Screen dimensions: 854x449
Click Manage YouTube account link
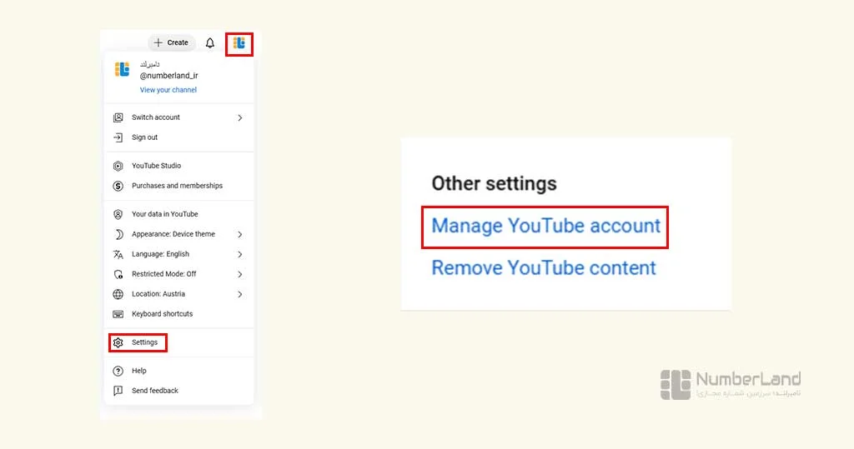[545, 226]
